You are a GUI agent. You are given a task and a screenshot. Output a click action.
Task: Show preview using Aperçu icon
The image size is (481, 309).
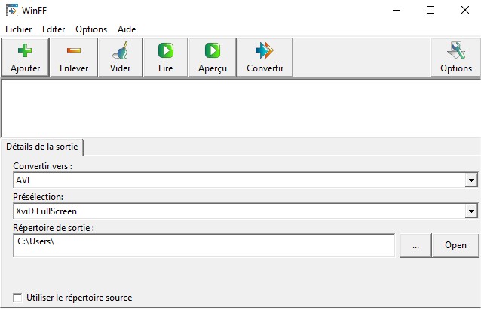point(213,50)
